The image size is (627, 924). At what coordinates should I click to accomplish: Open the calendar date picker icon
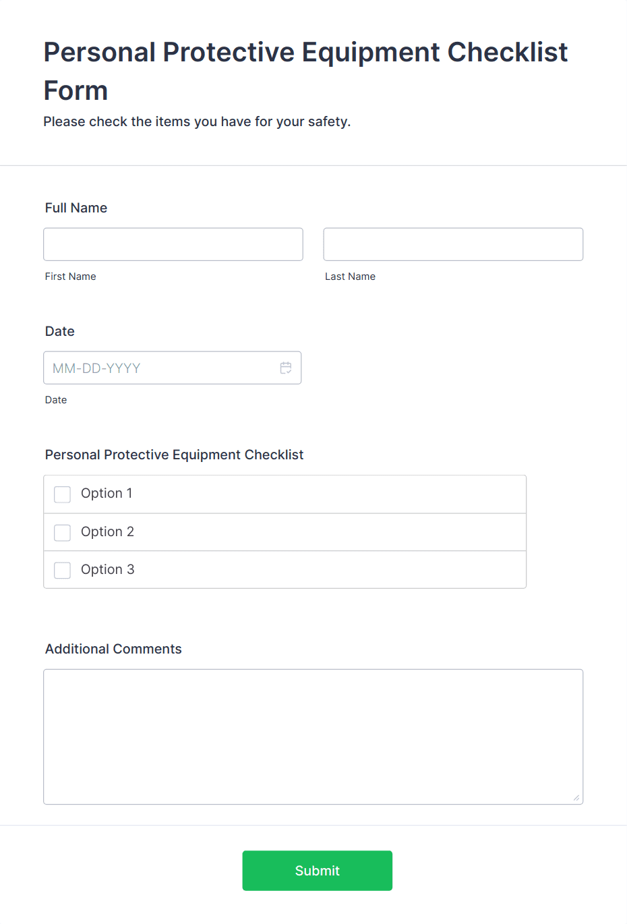pos(285,368)
